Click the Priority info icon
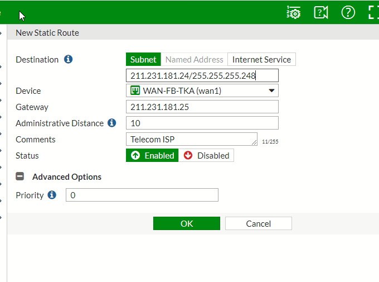379x282 pixels. click(52, 195)
